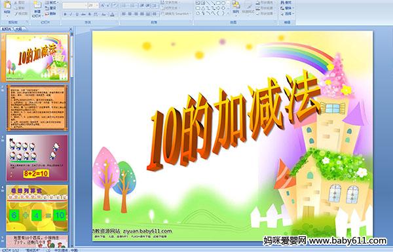Select the Rectangle shape from the gallery

pos(218,3)
